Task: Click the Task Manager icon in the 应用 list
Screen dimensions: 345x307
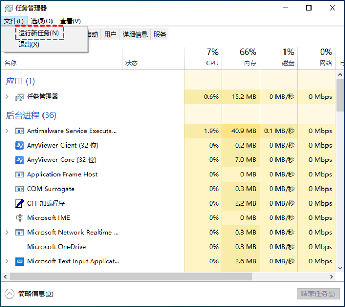Action: coord(20,97)
